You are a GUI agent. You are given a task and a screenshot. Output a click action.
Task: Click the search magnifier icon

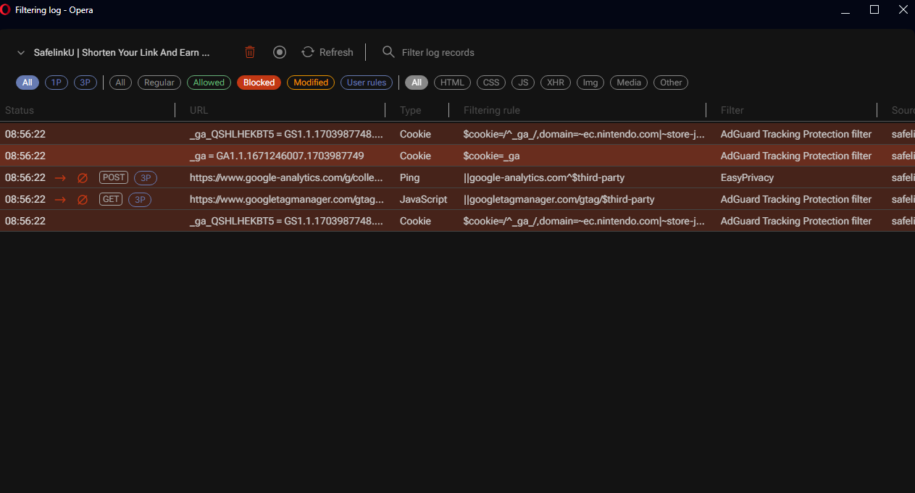tap(388, 51)
